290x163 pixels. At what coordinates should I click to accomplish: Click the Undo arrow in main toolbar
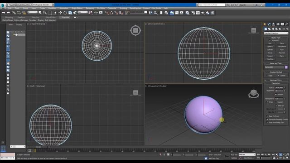pyautogui.click(x=4, y=13)
